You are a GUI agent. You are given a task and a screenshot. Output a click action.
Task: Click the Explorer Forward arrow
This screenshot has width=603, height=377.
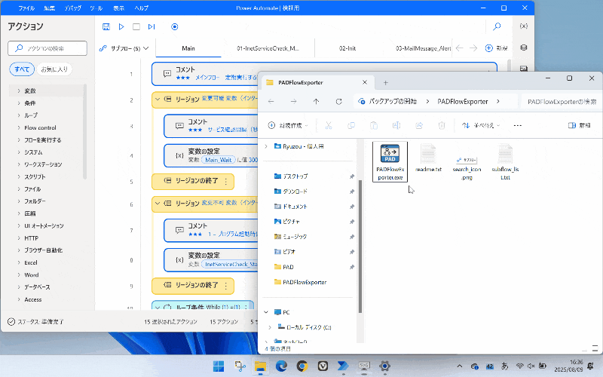294,102
